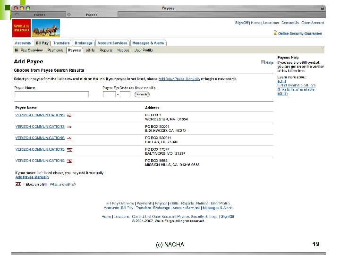Click Open Account in the header
The height and width of the screenshot is (255, 340).
coord(313,23)
